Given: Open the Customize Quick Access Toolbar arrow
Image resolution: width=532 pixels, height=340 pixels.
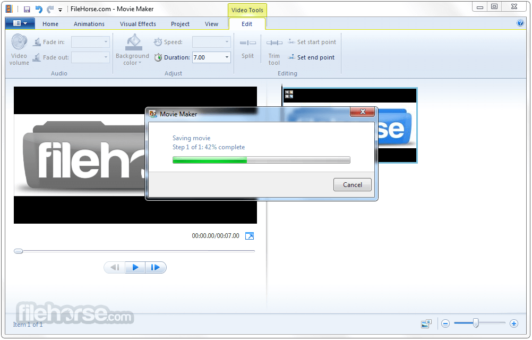Looking at the screenshot, I should pyautogui.click(x=60, y=10).
